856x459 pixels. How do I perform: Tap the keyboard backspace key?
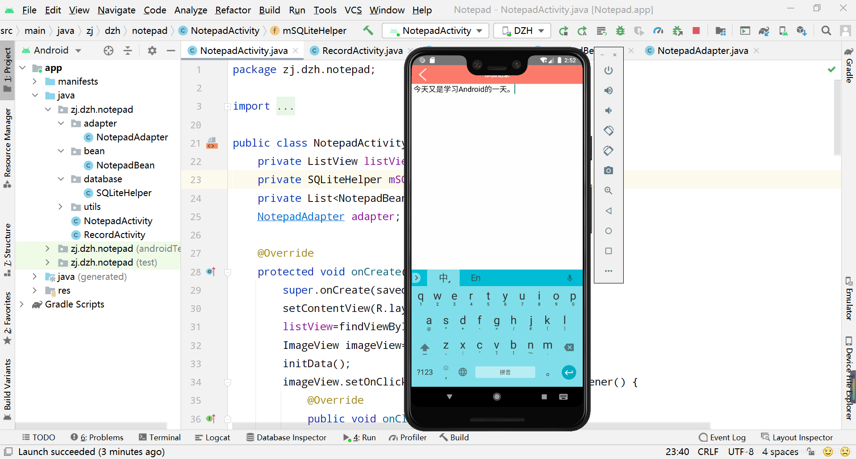(x=569, y=347)
